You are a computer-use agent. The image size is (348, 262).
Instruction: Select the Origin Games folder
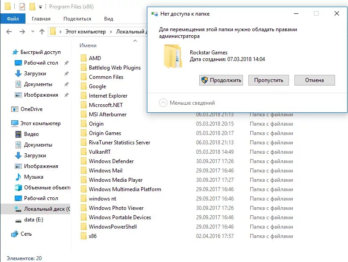point(105,133)
